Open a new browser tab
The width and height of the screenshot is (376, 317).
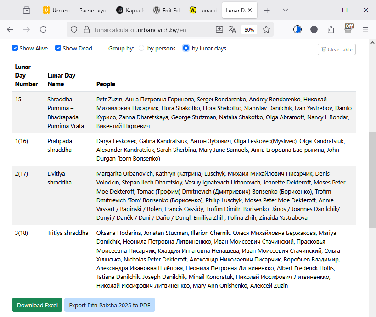point(267,10)
